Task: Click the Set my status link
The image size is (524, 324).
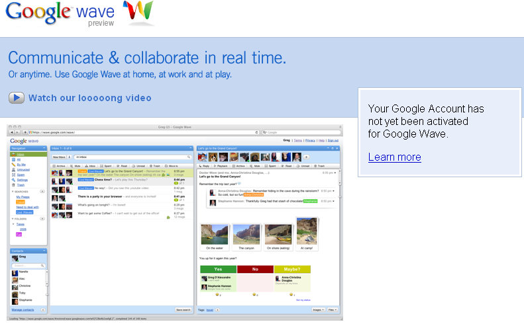Action: pyautogui.click(x=303, y=300)
